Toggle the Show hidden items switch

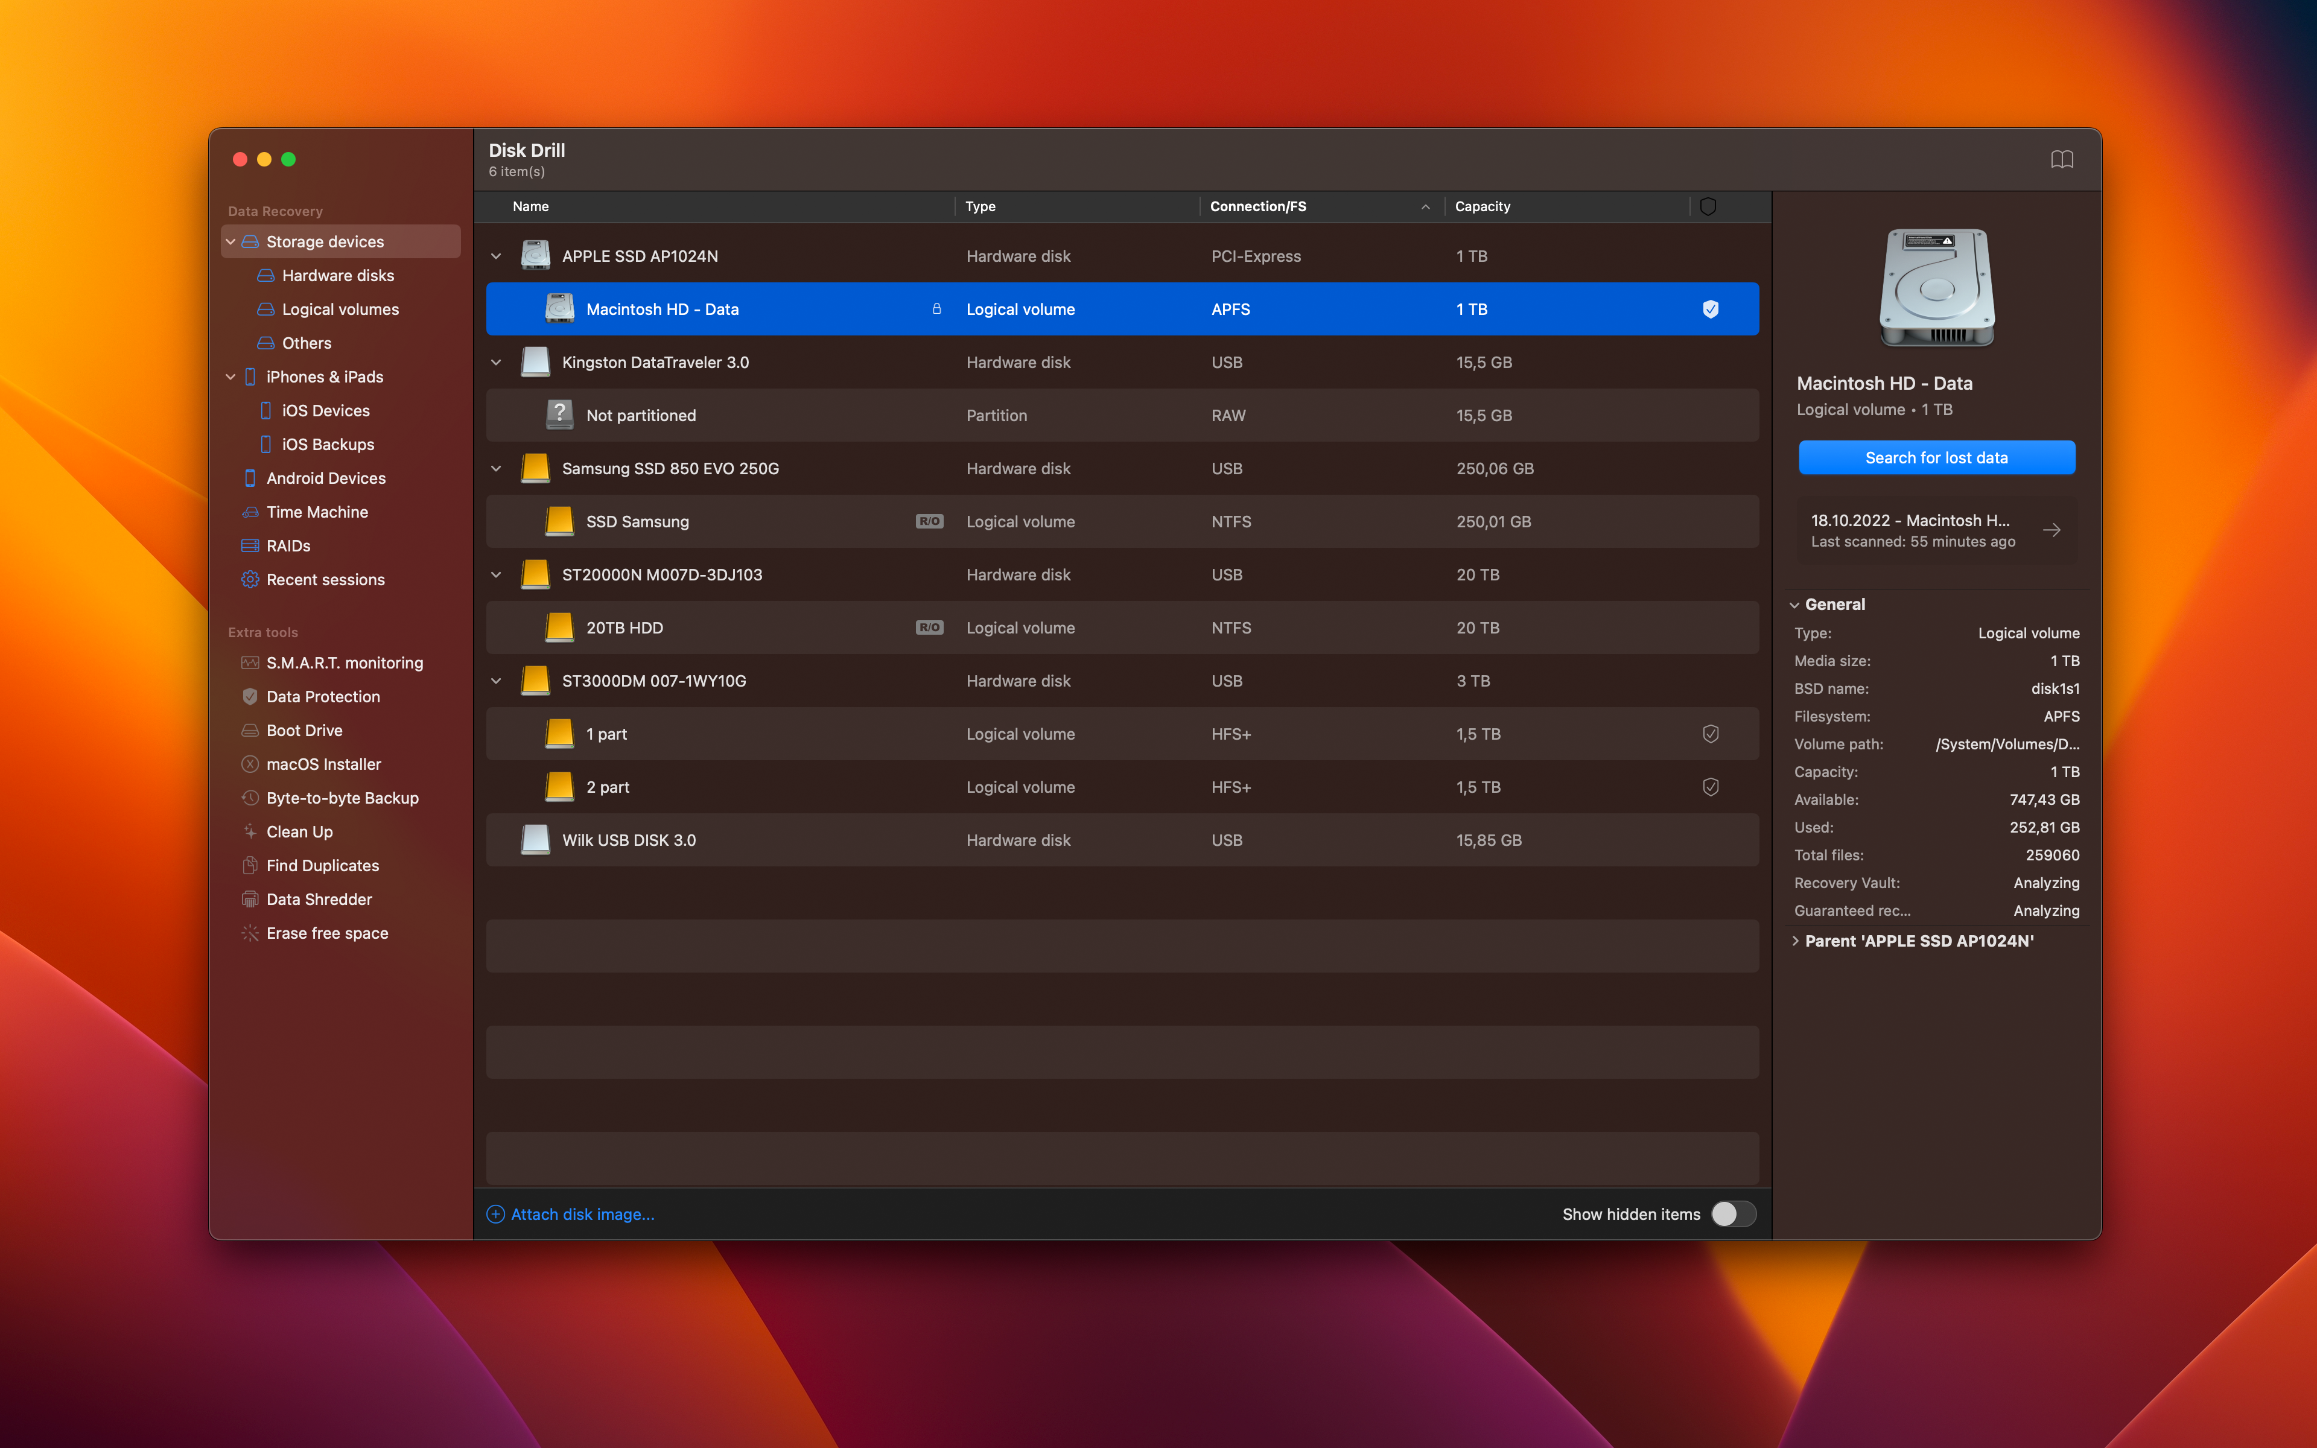click(x=1733, y=1213)
